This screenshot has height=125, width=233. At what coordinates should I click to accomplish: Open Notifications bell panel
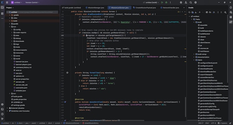231,8
